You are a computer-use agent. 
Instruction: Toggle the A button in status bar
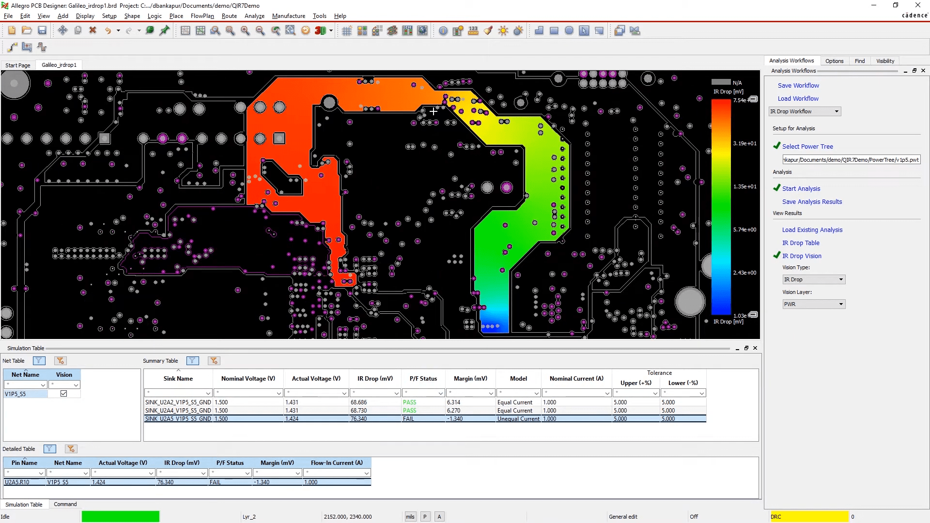tap(439, 517)
